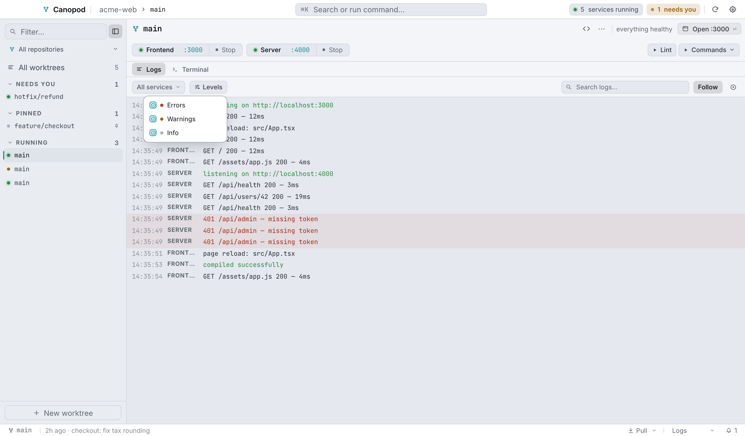This screenshot has height=436, width=745.
Task: Toggle Follow logs button
Action: [707, 87]
